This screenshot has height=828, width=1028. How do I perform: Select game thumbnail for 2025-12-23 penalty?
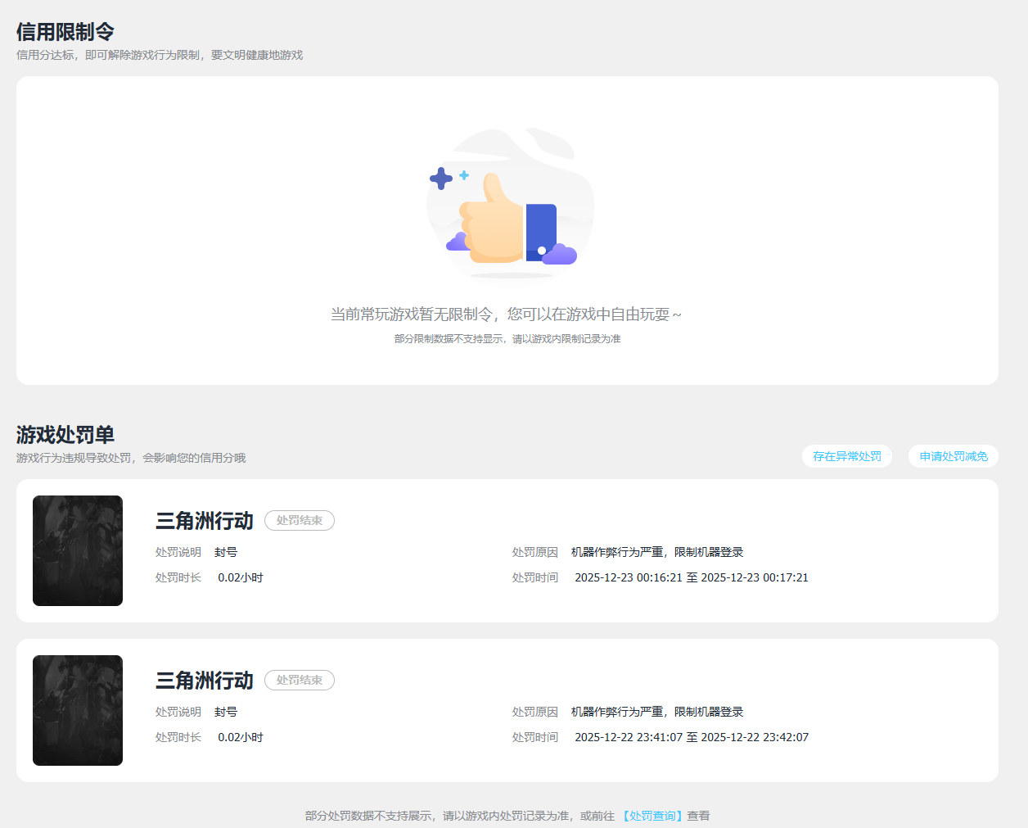point(78,550)
